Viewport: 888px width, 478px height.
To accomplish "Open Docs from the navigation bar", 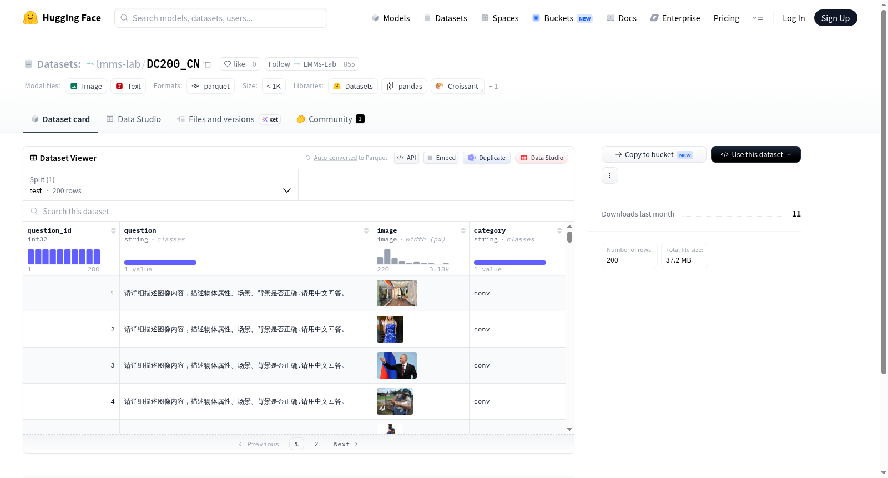I will (622, 18).
